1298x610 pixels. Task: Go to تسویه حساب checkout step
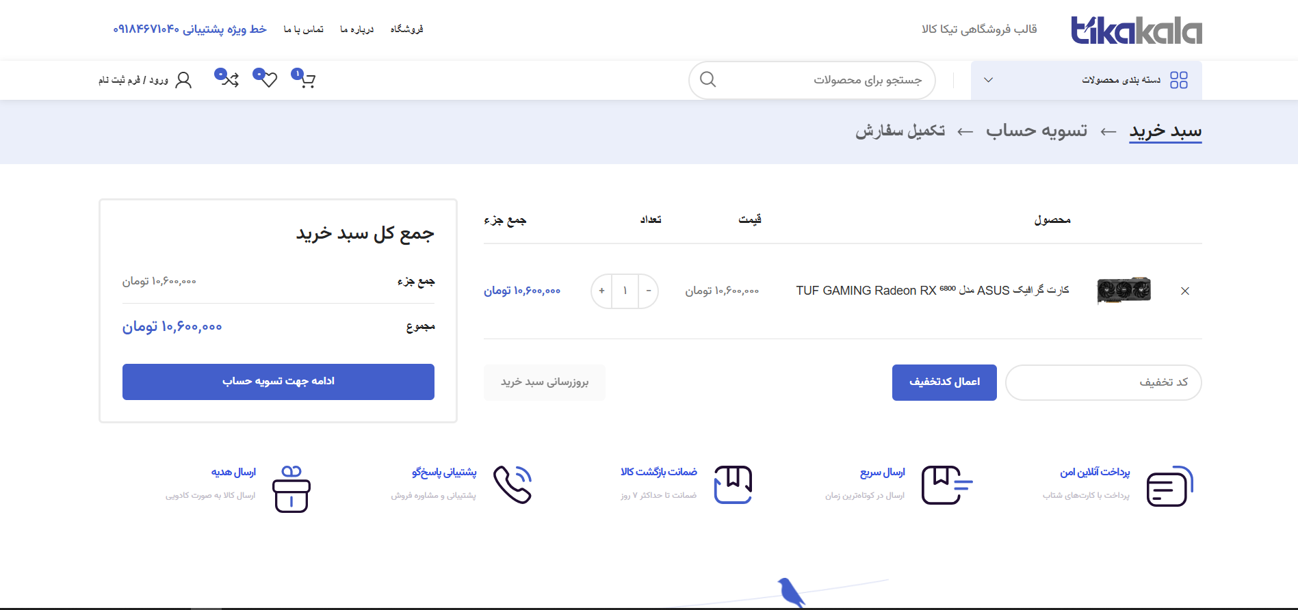1036,131
